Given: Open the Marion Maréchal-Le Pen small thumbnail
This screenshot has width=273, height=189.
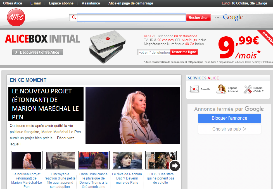Looking at the screenshot, I should click(x=27, y=160).
